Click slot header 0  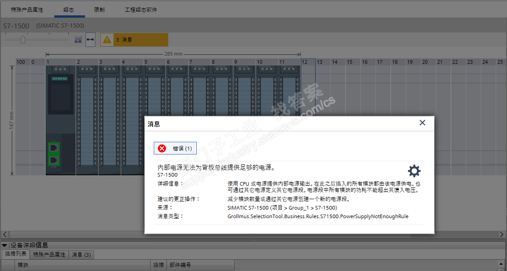[x=38, y=62]
